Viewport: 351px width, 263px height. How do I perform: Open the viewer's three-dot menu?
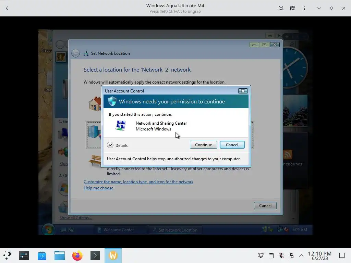[x=304, y=8]
